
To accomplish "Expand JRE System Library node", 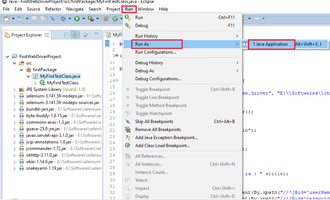I will pyautogui.click(x=15, y=89).
